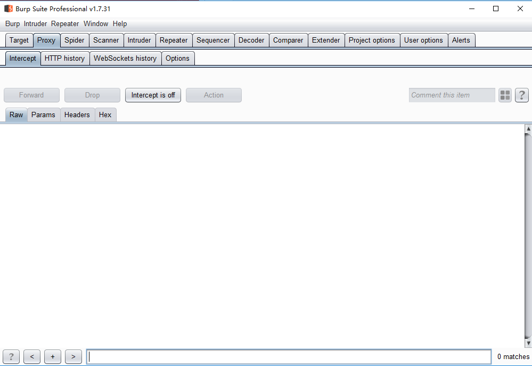The height and width of the screenshot is (366, 532).
Task: Click the vertical scrollbar thumb
Action: 528,236
